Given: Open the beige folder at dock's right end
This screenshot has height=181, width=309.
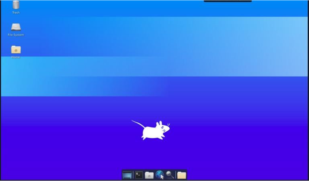Looking at the screenshot, I should [182, 175].
